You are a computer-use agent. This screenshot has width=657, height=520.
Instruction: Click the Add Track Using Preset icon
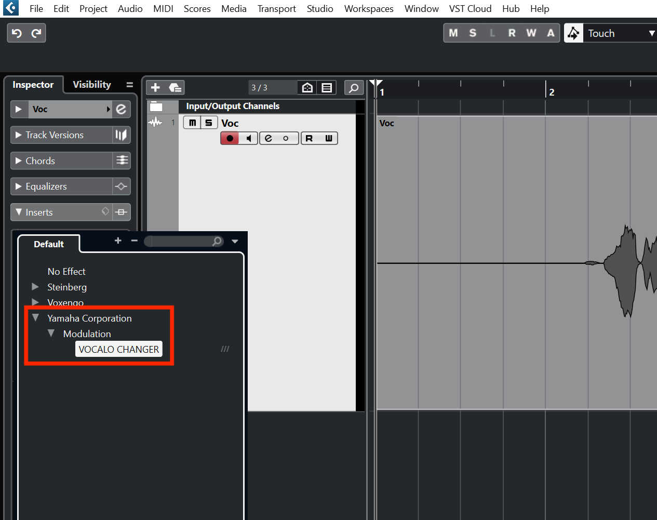pyautogui.click(x=176, y=87)
